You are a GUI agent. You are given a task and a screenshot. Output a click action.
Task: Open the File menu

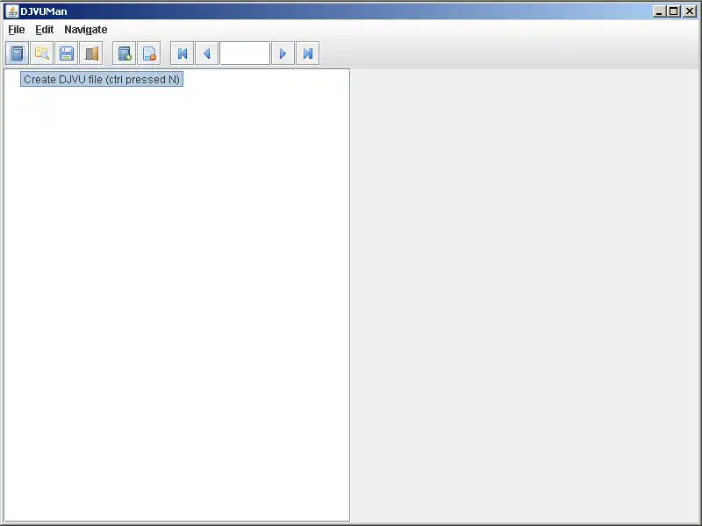tap(17, 30)
